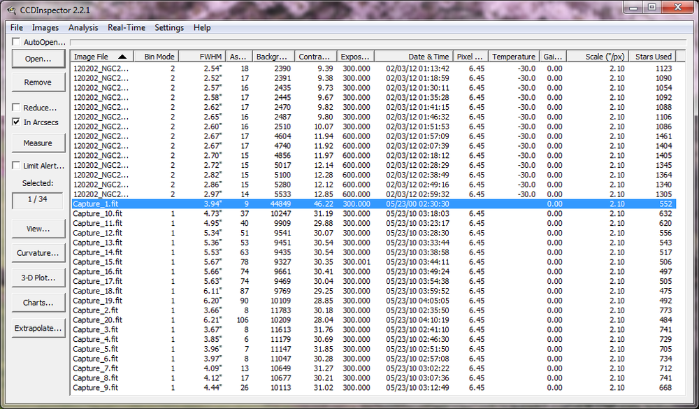
Task: Select the Capture_11.fit row
Action: pos(374,224)
